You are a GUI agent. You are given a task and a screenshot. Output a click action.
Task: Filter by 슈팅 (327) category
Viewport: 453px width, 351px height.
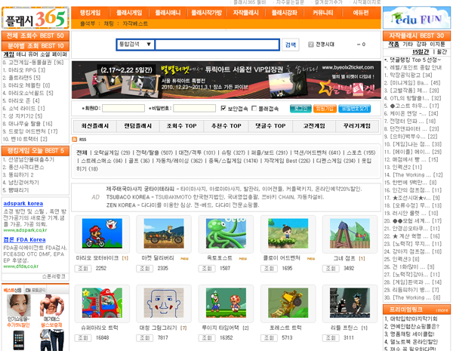click(x=233, y=152)
